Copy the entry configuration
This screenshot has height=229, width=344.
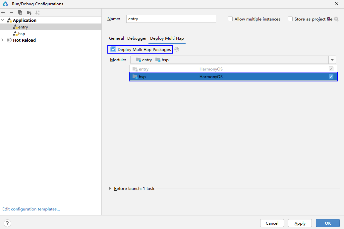pyautogui.click(x=20, y=13)
